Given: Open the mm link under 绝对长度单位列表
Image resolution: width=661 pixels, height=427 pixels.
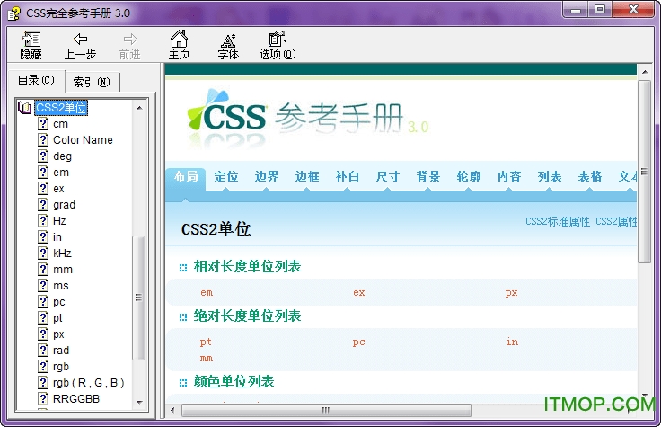Looking at the screenshot, I should [x=207, y=358].
